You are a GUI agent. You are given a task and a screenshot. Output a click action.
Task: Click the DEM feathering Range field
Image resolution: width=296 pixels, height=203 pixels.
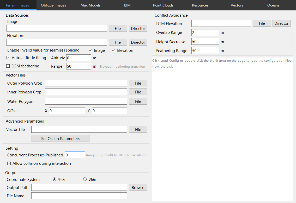(78, 66)
